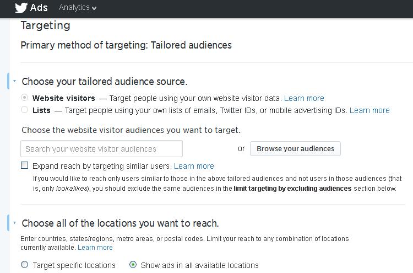Click the arrow beside Analytics

[x=94, y=8]
